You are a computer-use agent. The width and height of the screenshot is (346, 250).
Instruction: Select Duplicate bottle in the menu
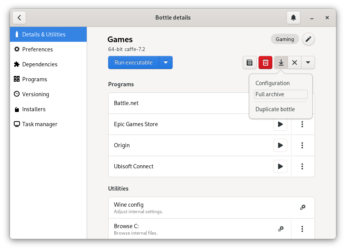(275, 109)
